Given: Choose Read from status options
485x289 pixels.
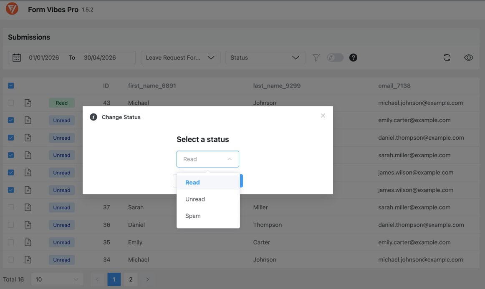Looking at the screenshot, I should (208, 182).
